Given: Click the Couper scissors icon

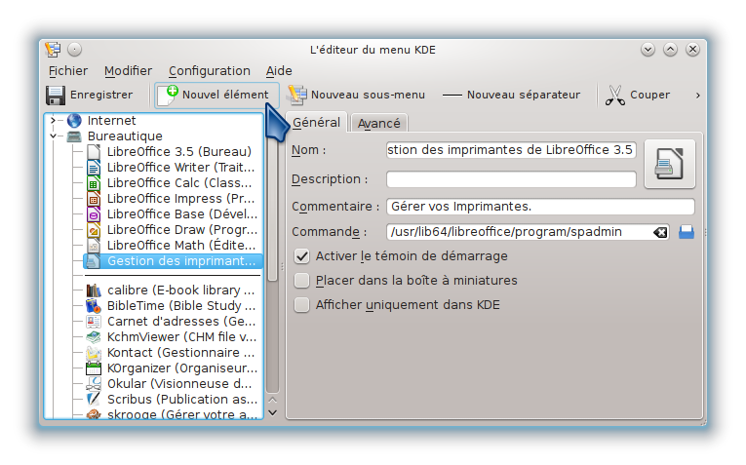Looking at the screenshot, I should click(x=615, y=96).
